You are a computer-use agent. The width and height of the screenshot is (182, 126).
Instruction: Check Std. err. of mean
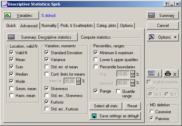(x=47, y=67)
